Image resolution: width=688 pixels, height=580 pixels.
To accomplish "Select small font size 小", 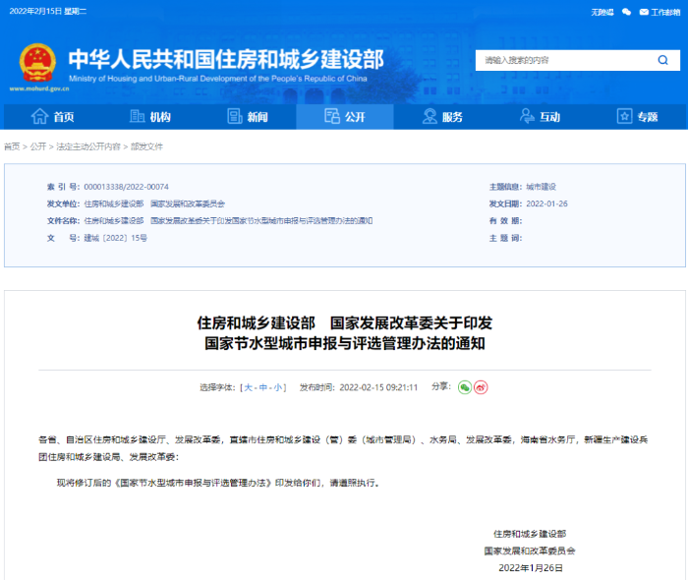I will 278,387.
